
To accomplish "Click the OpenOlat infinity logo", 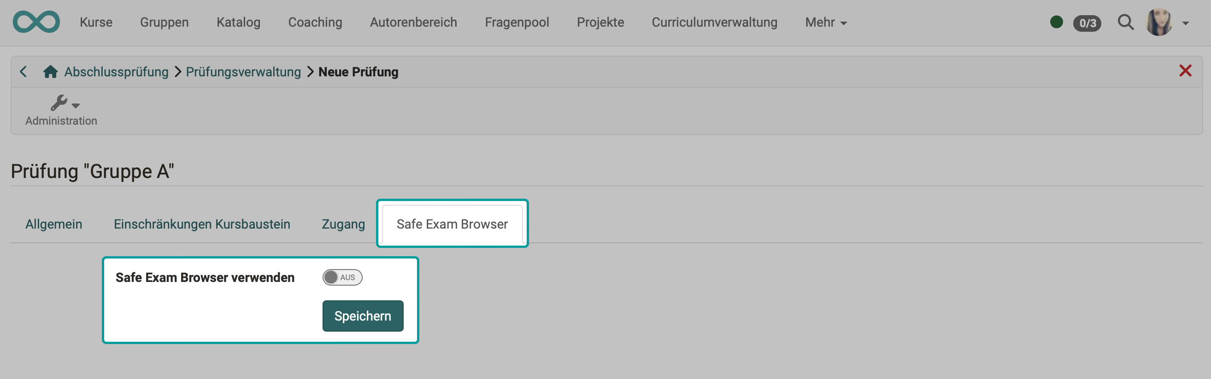I will 36,22.
